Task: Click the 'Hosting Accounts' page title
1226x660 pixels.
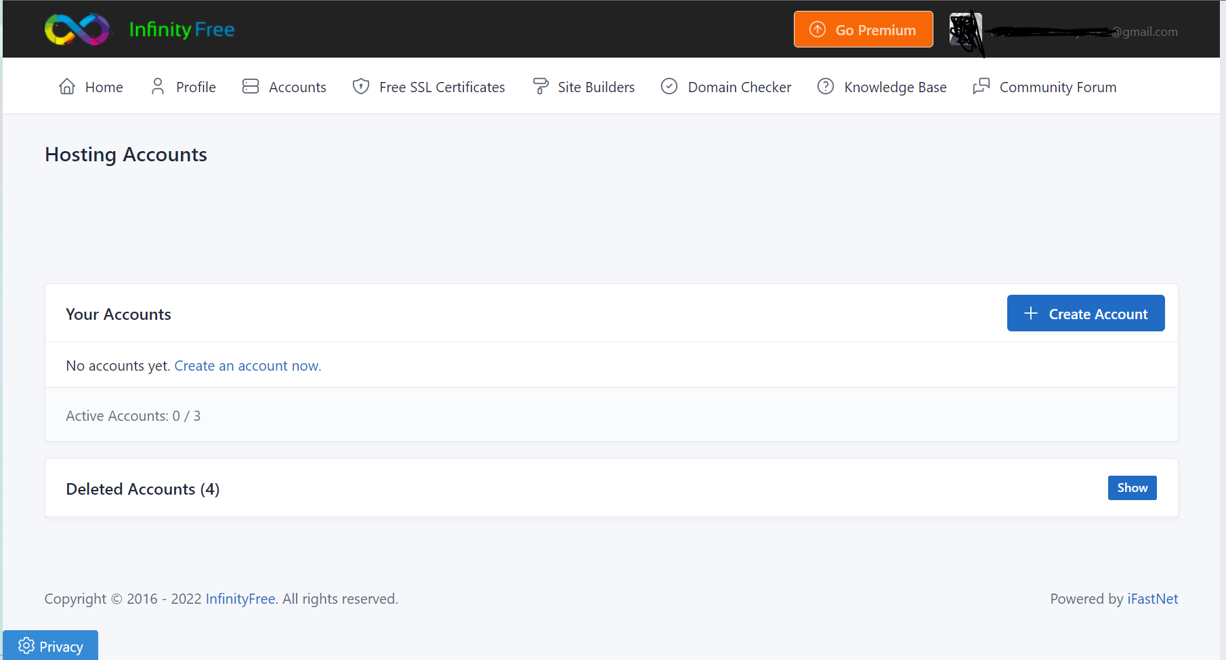Action: point(126,154)
